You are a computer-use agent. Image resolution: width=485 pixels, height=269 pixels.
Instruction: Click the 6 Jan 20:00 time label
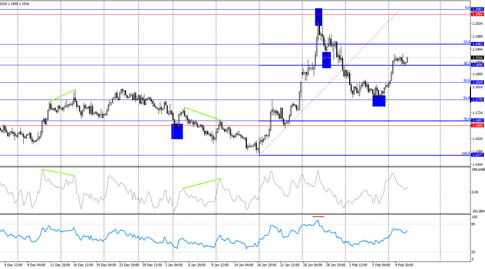coord(197,265)
